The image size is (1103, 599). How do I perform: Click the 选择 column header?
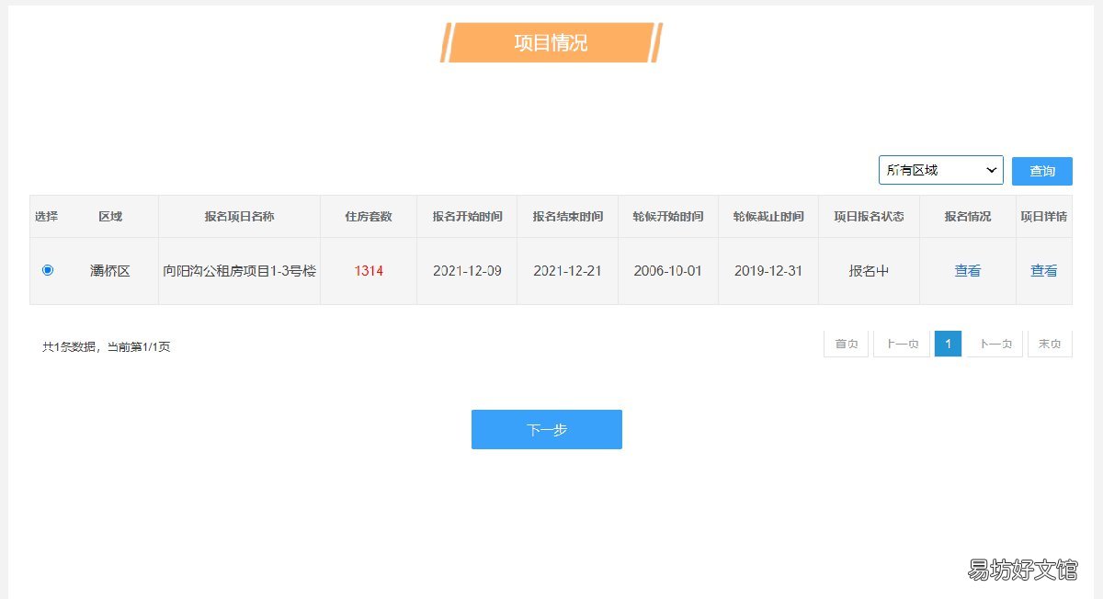pyautogui.click(x=46, y=217)
